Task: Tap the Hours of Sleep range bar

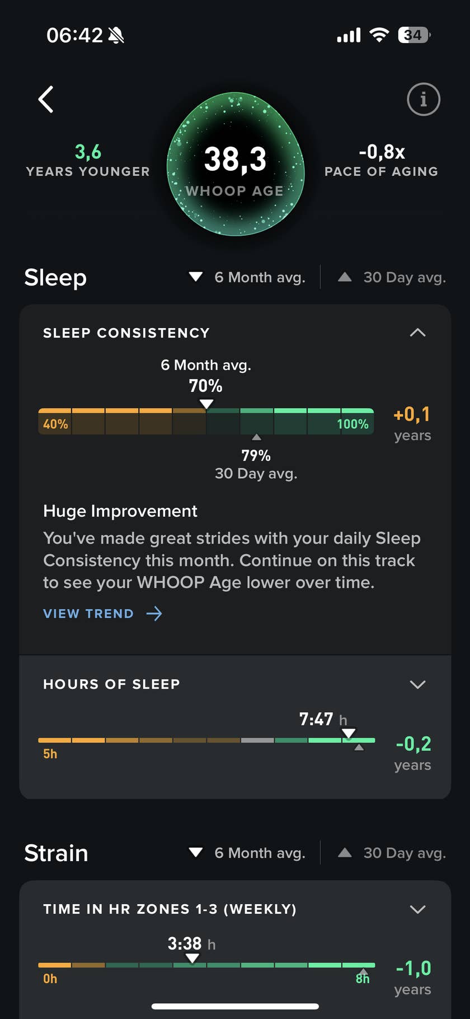Action: click(206, 740)
